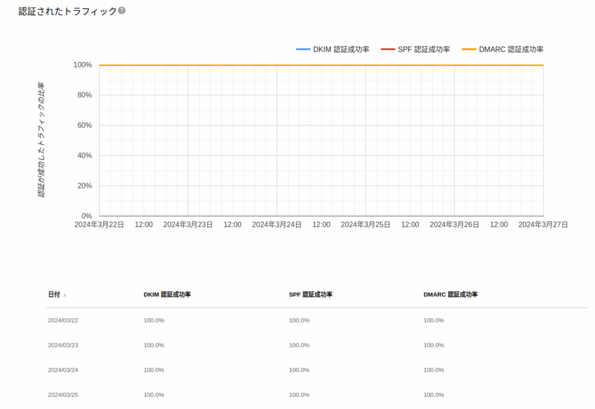The image size is (595, 409).
Task: Click the 100% y-axis tick label
Action: pyautogui.click(x=83, y=65)
